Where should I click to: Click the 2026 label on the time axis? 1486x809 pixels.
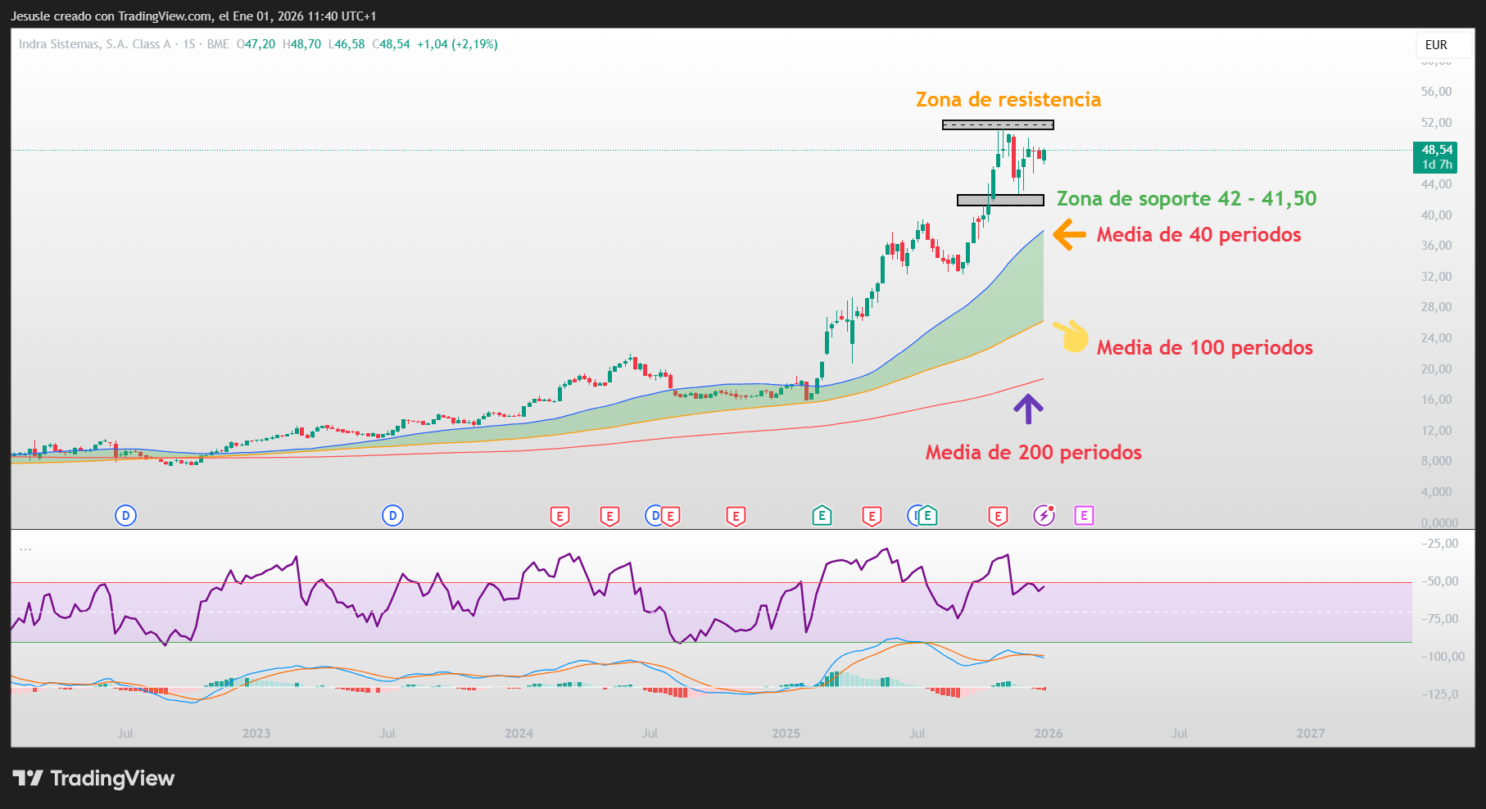pos(1048,733)
